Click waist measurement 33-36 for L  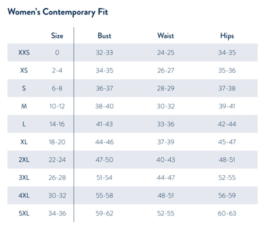(165, 124)
